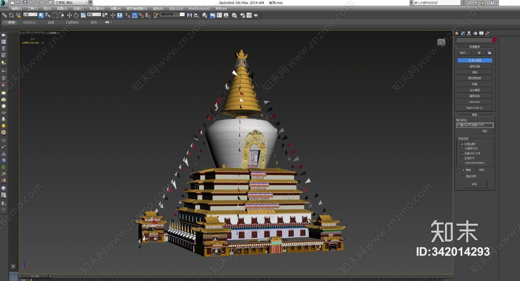
Task: Open the Modify command panel tab
Action: [x=463, y=33]
